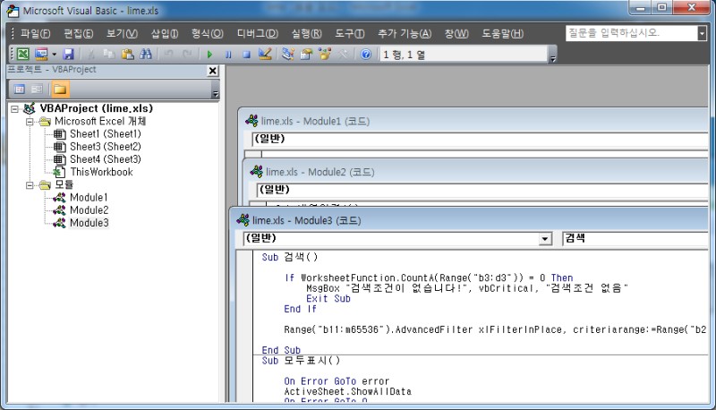Select ThisWorkbook in project tree
This screenshot has height=410, width=716.
click(x=101, y=172)
